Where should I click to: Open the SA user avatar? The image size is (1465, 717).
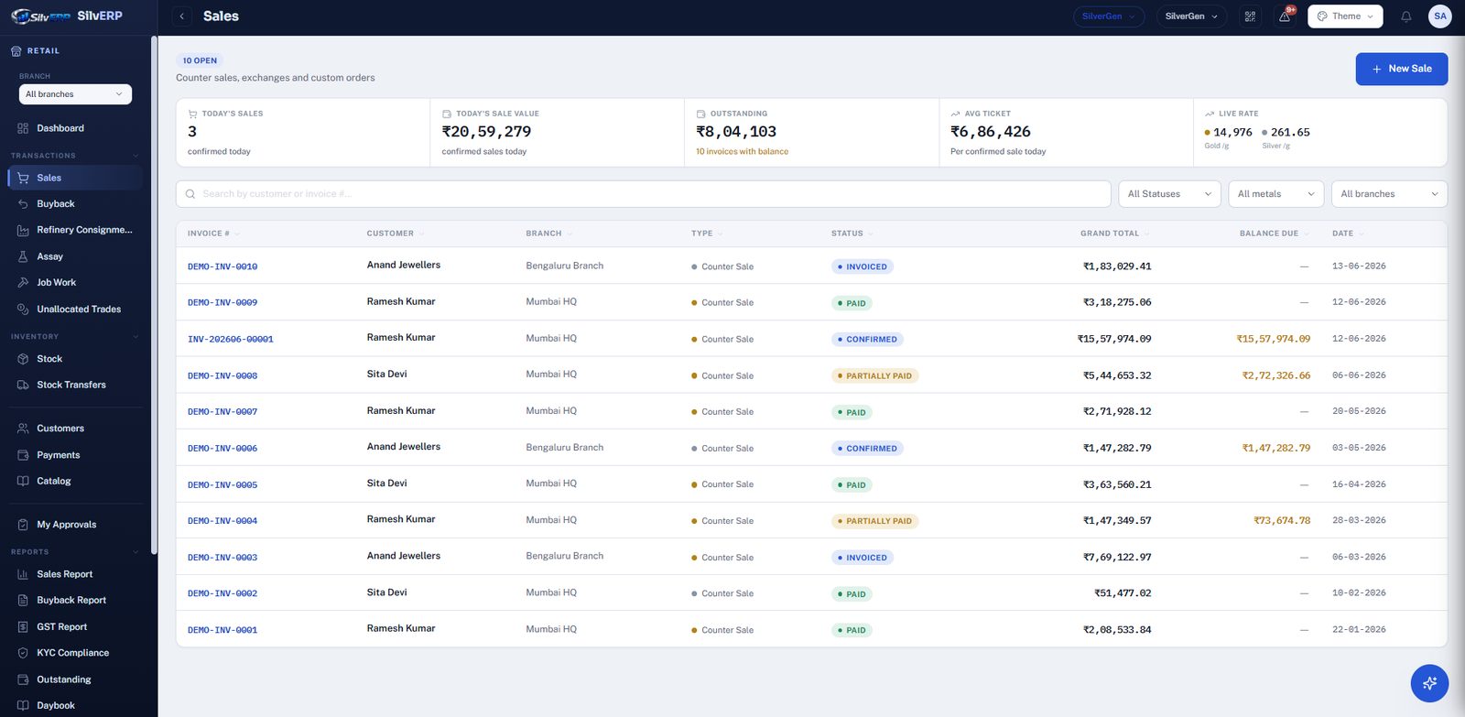[1440, 16]
